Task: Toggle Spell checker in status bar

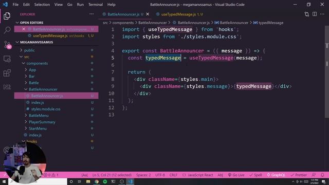Action: point(255,175)
